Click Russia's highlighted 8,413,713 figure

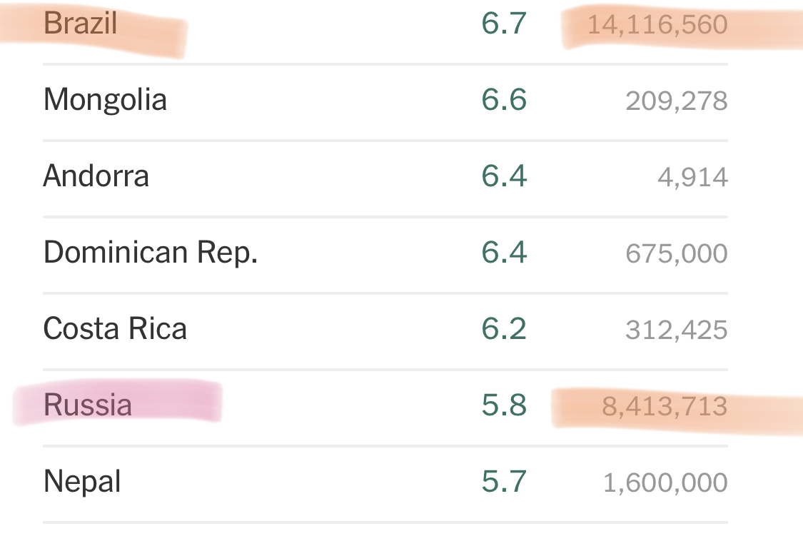(665, 407)
